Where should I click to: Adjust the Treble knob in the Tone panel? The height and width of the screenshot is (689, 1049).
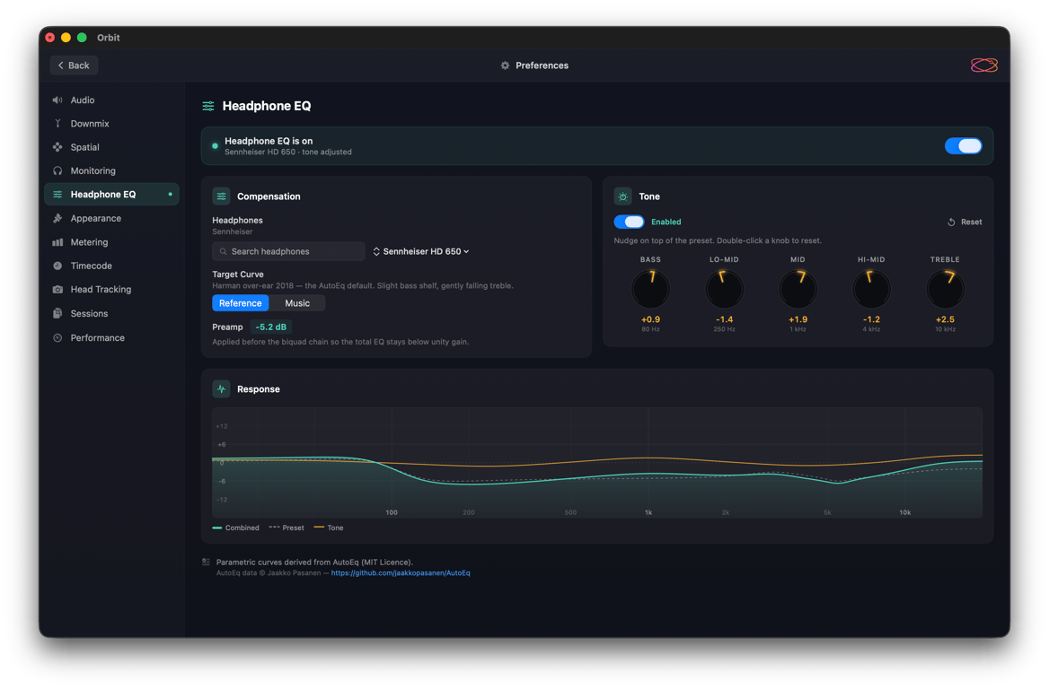click(x=945, y=287)
